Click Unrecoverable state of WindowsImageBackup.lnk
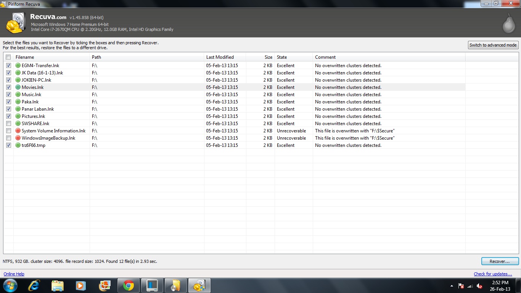 pos(291,138)
